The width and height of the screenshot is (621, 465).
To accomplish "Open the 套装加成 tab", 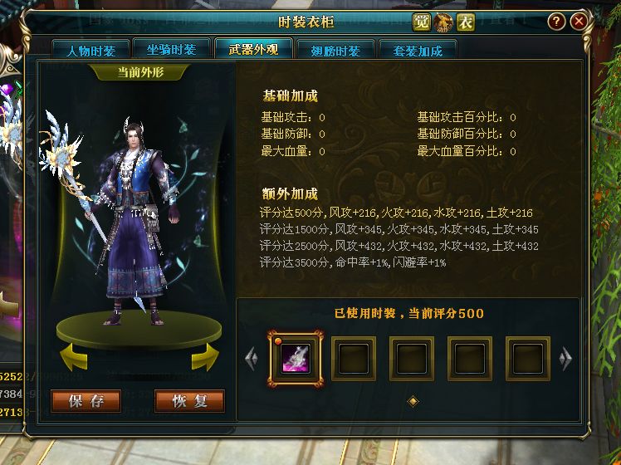I will 418,51.
